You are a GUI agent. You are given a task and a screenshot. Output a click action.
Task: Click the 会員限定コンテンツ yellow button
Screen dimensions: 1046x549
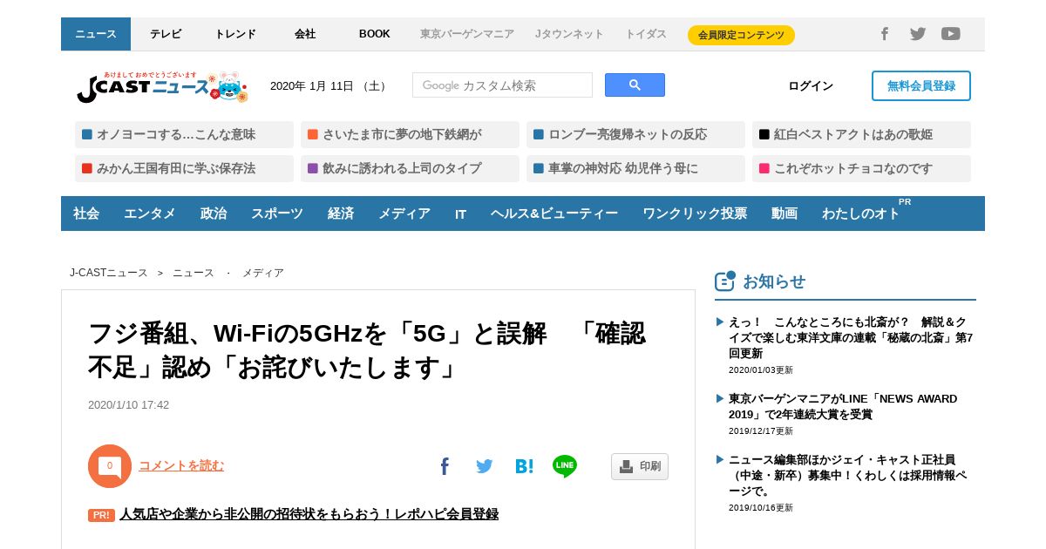tap(741, 35)
